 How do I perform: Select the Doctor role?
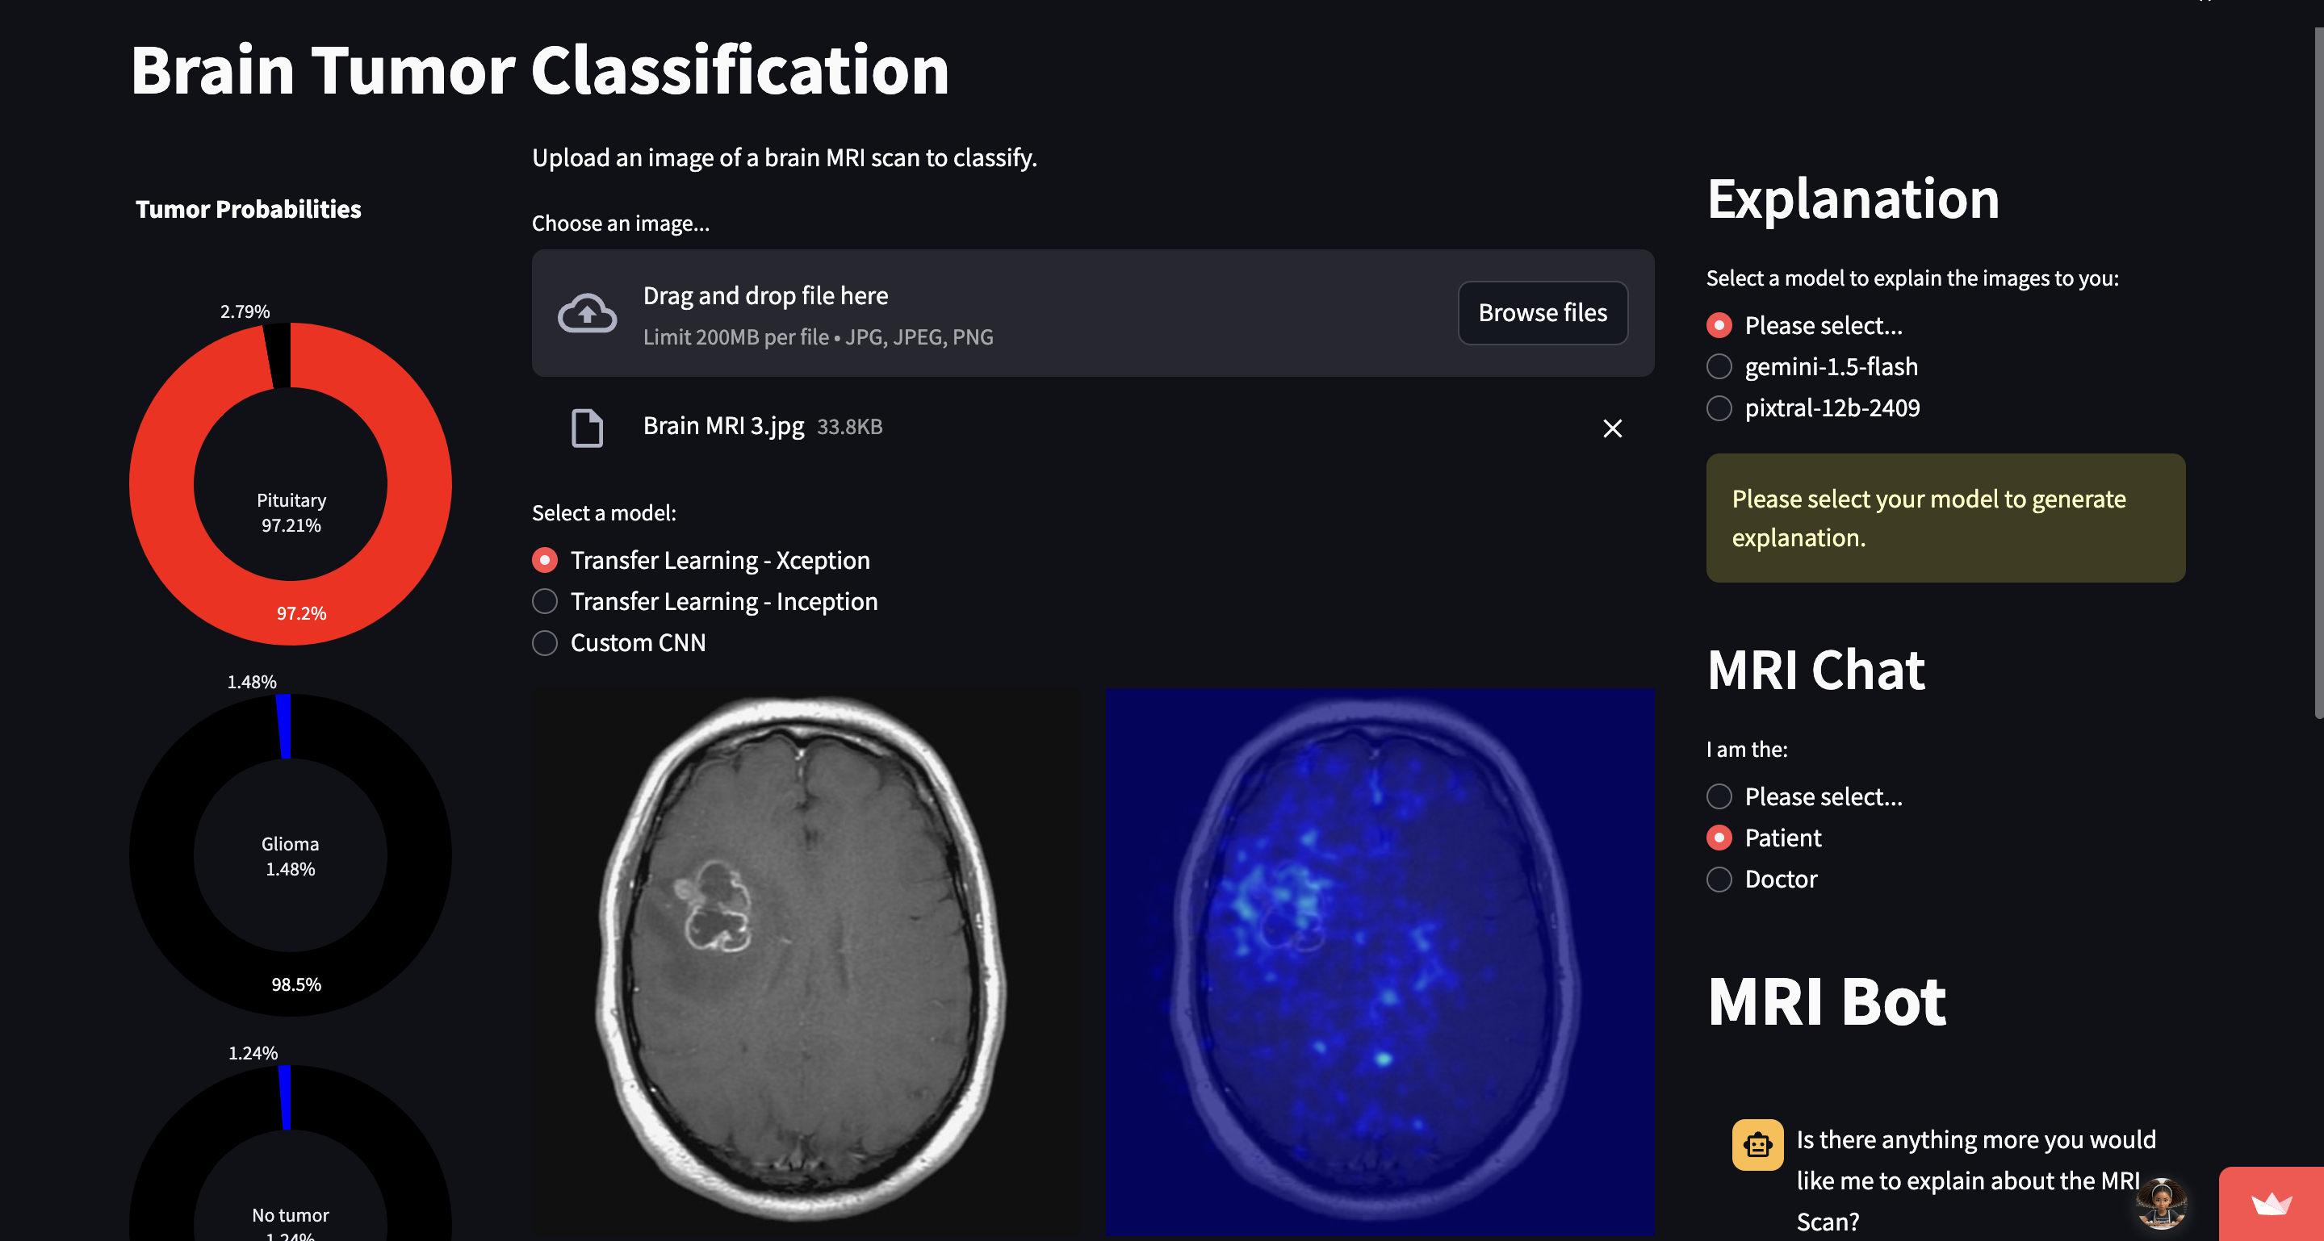click(1761, 880)
